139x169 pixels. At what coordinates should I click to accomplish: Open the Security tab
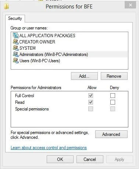point(15,18)
